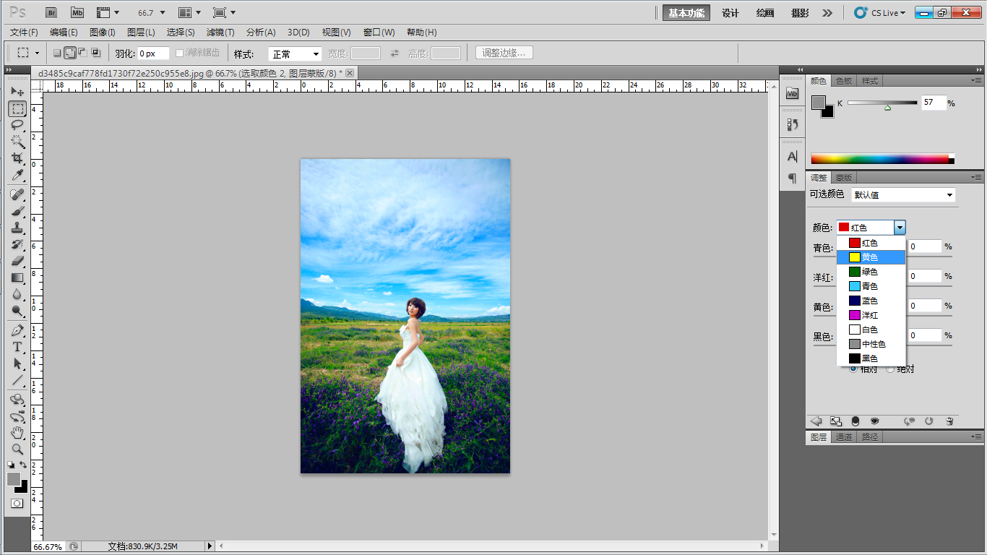The width and height of the screenshot is (987, 555).
Task: Select the 相对 (Relative) radio button
Action: tap(853, 369)
